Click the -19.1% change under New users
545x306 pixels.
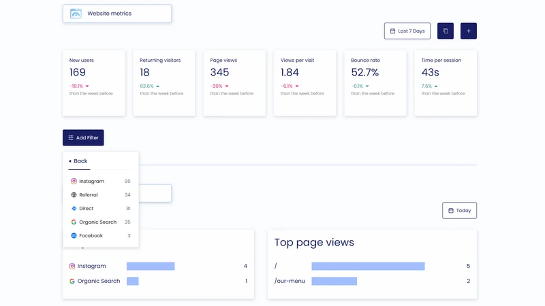tap(76, 86)
